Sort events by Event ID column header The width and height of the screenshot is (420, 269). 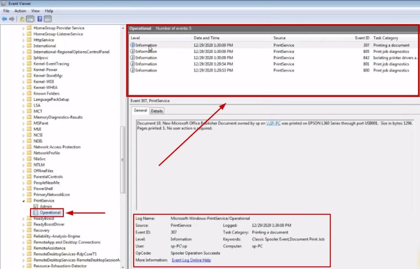362,38
